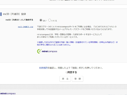This screenshot has height=95, width=127.
Task: Click the 戻る button
Action: pos(65,79)
